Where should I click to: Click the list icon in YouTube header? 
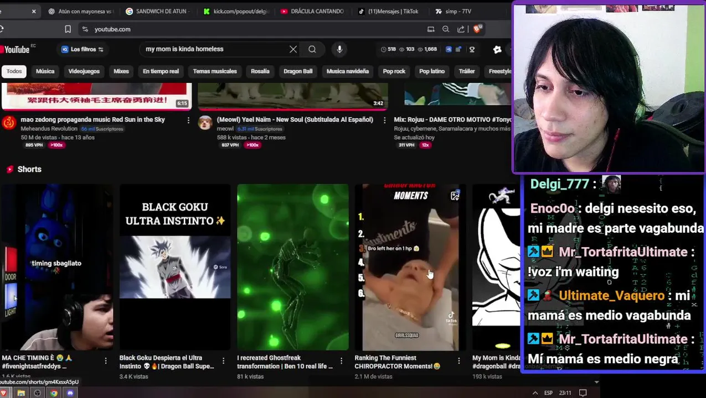click(x=457, y=49)
